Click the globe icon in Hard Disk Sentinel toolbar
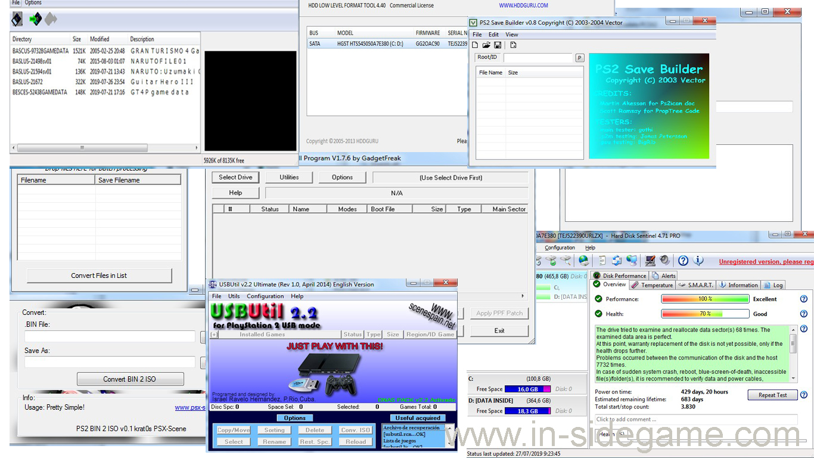 tap(583, 261)
